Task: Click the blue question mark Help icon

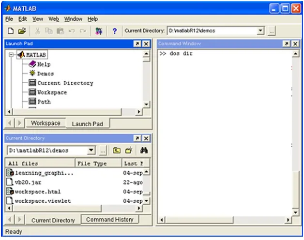Action: point(115,31)
